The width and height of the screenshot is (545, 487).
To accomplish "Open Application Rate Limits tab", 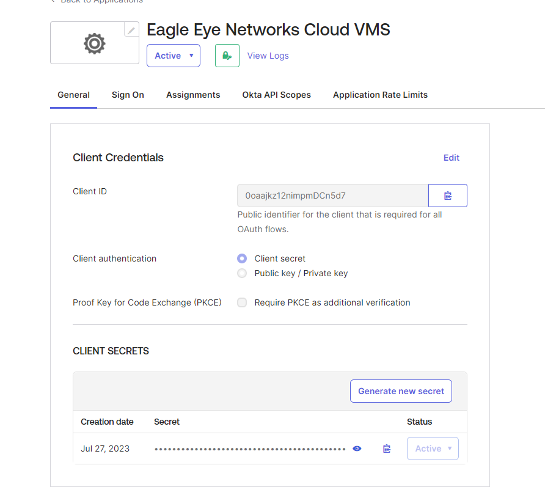I will [380, 95].
